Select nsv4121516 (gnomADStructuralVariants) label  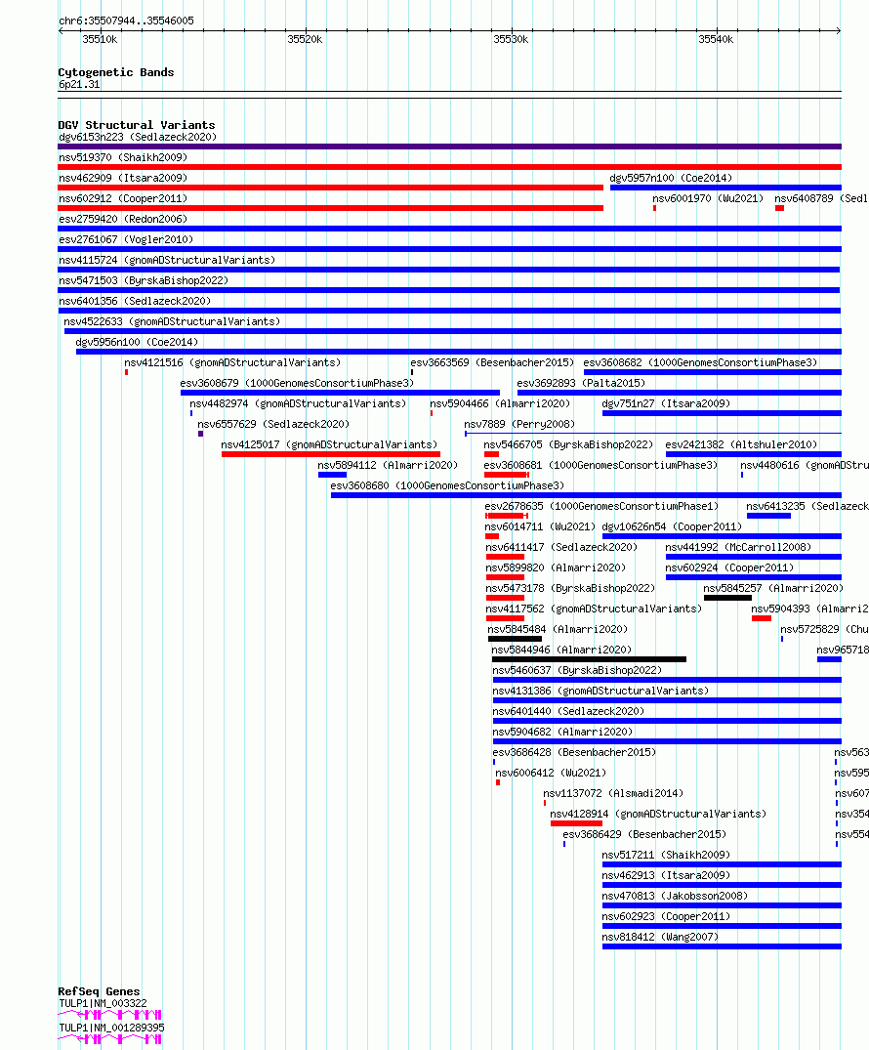(x=232, y=362)
